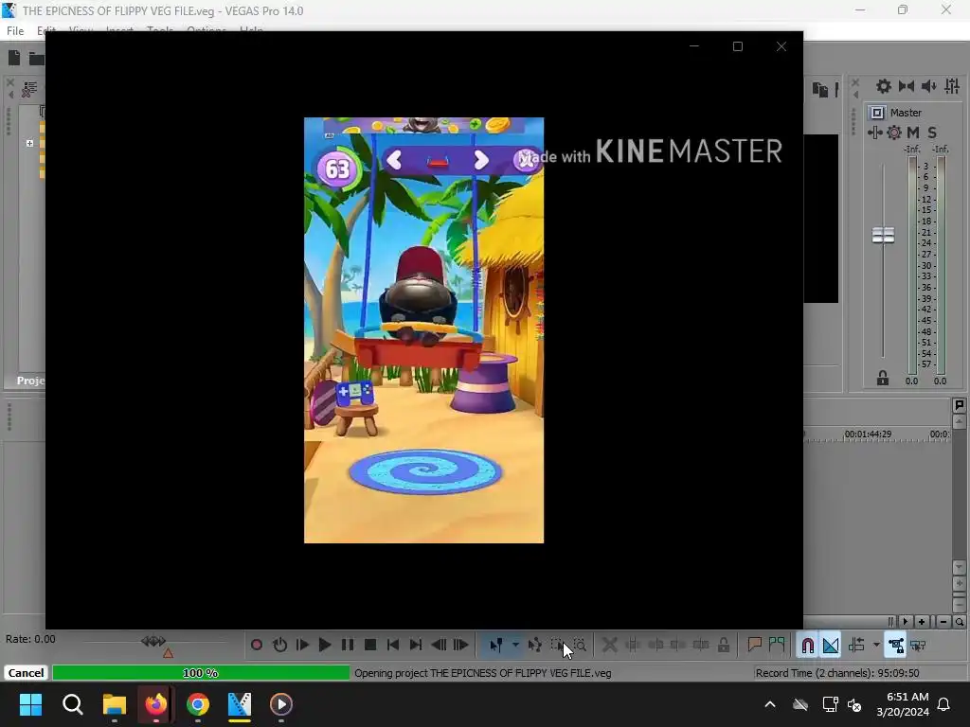This screenshot has width=970, height=727.
Task: Cancel the project loading
Action: (x=26, y=673)
